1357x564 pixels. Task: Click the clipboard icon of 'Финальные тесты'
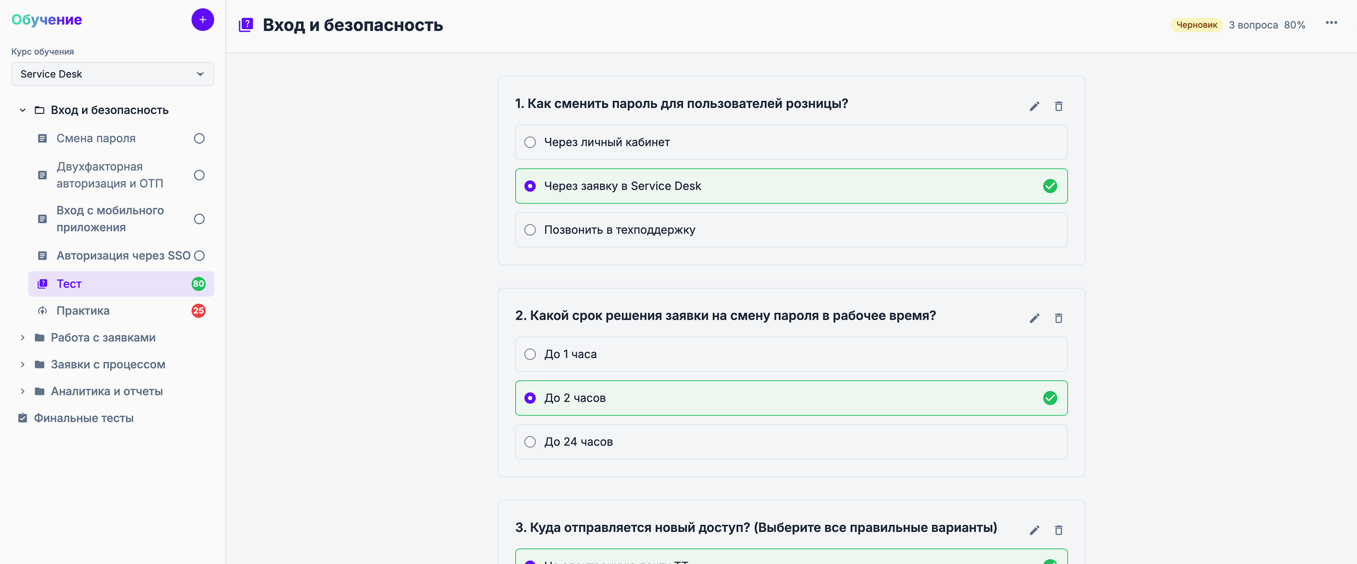(x=23, y=418)
